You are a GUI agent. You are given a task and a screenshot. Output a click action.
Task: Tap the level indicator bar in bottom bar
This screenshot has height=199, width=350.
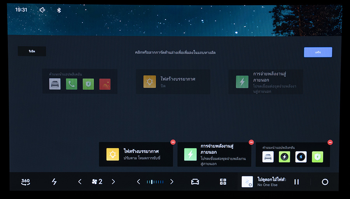pyautogui.click(x=155, y=182)
